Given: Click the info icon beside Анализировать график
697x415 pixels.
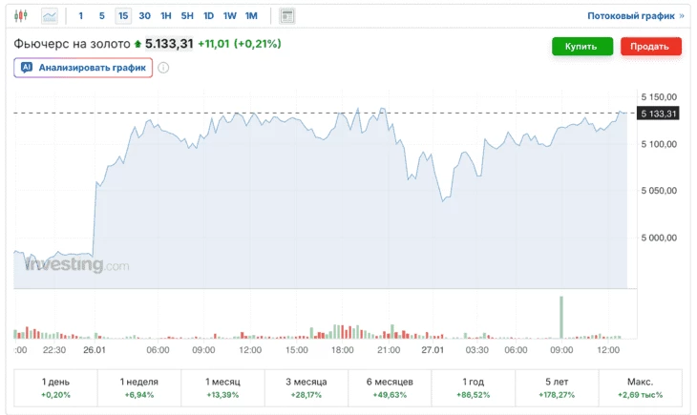Looking at the screenshot, I should click(163, 68).
